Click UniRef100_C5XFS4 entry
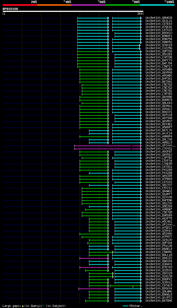Image resolution: width=177 pixels, height=308 pixels. pyautogui.click(x=159, y=161)
